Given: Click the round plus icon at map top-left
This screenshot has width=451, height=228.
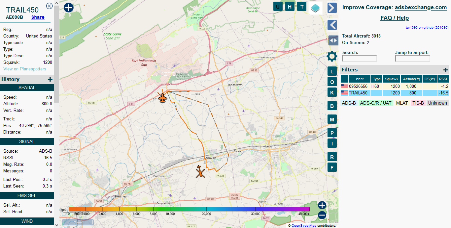Looking at the screenshot, I should click(x=68, y=8).
